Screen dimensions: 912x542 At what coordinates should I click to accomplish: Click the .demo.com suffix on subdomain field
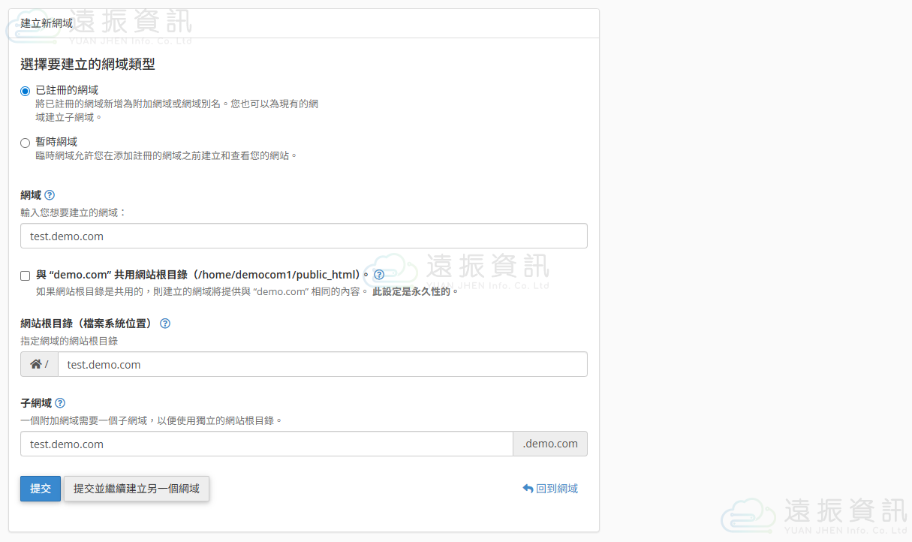(x=550, y=444)
